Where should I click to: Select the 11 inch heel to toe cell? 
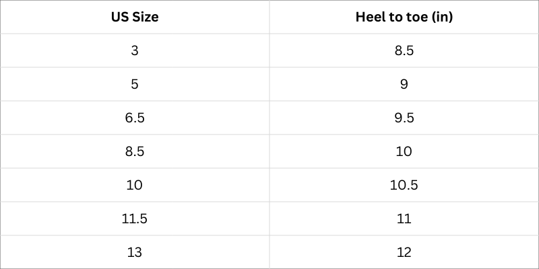404,219
